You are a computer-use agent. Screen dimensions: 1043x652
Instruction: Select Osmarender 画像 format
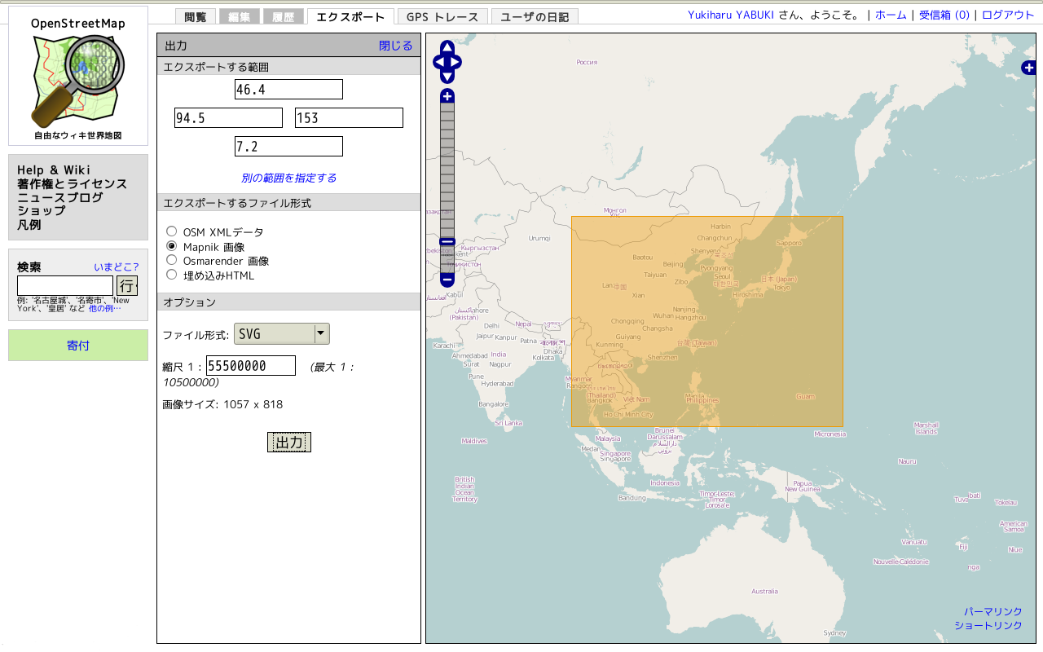coord(171,260)
